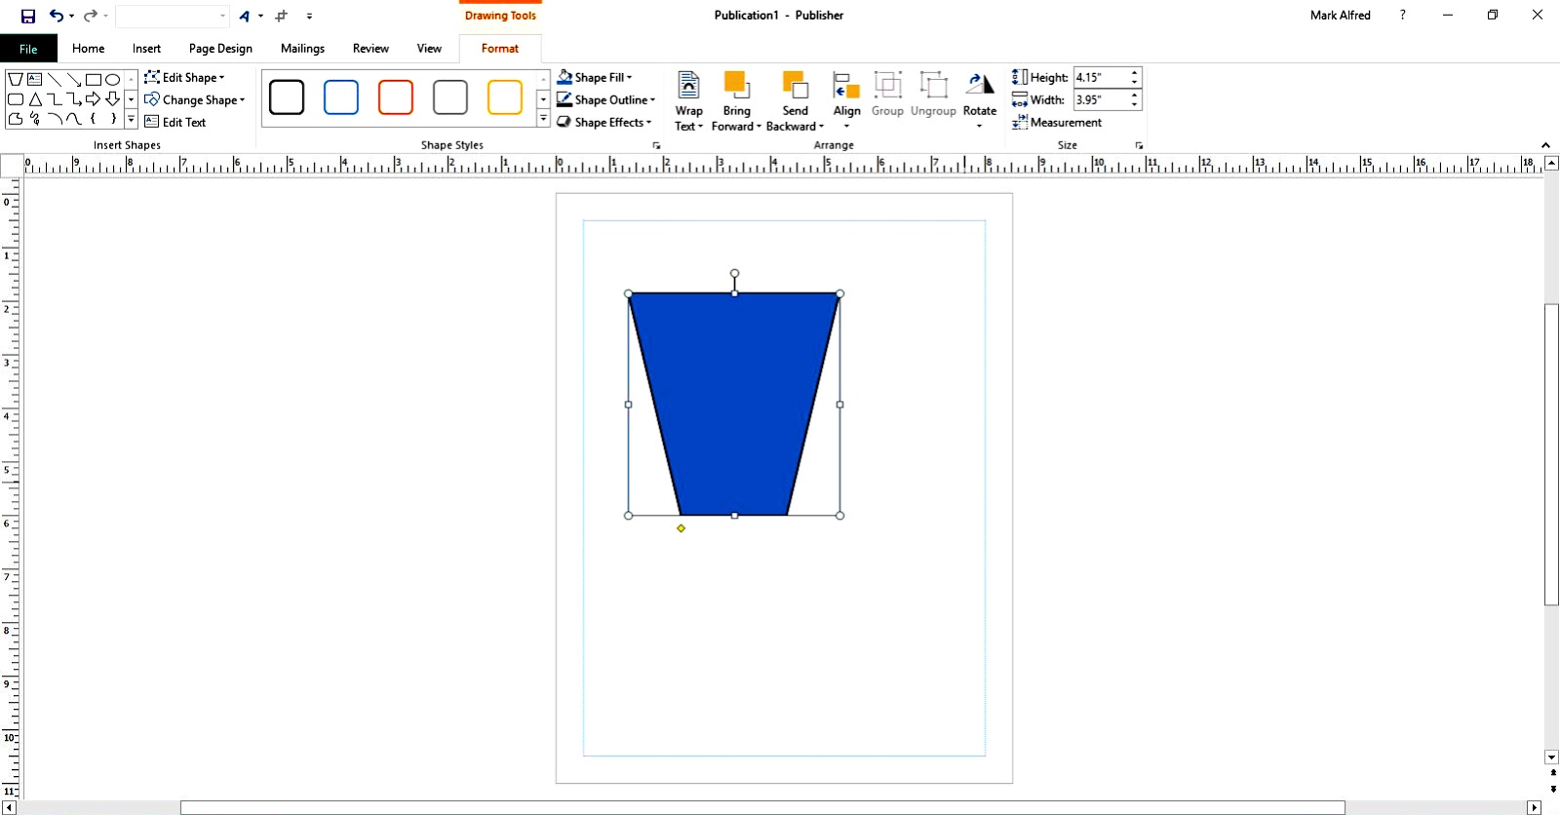Select the isosceles triangle shape tool
1560x815 pixels.
(x=35, y=99)
